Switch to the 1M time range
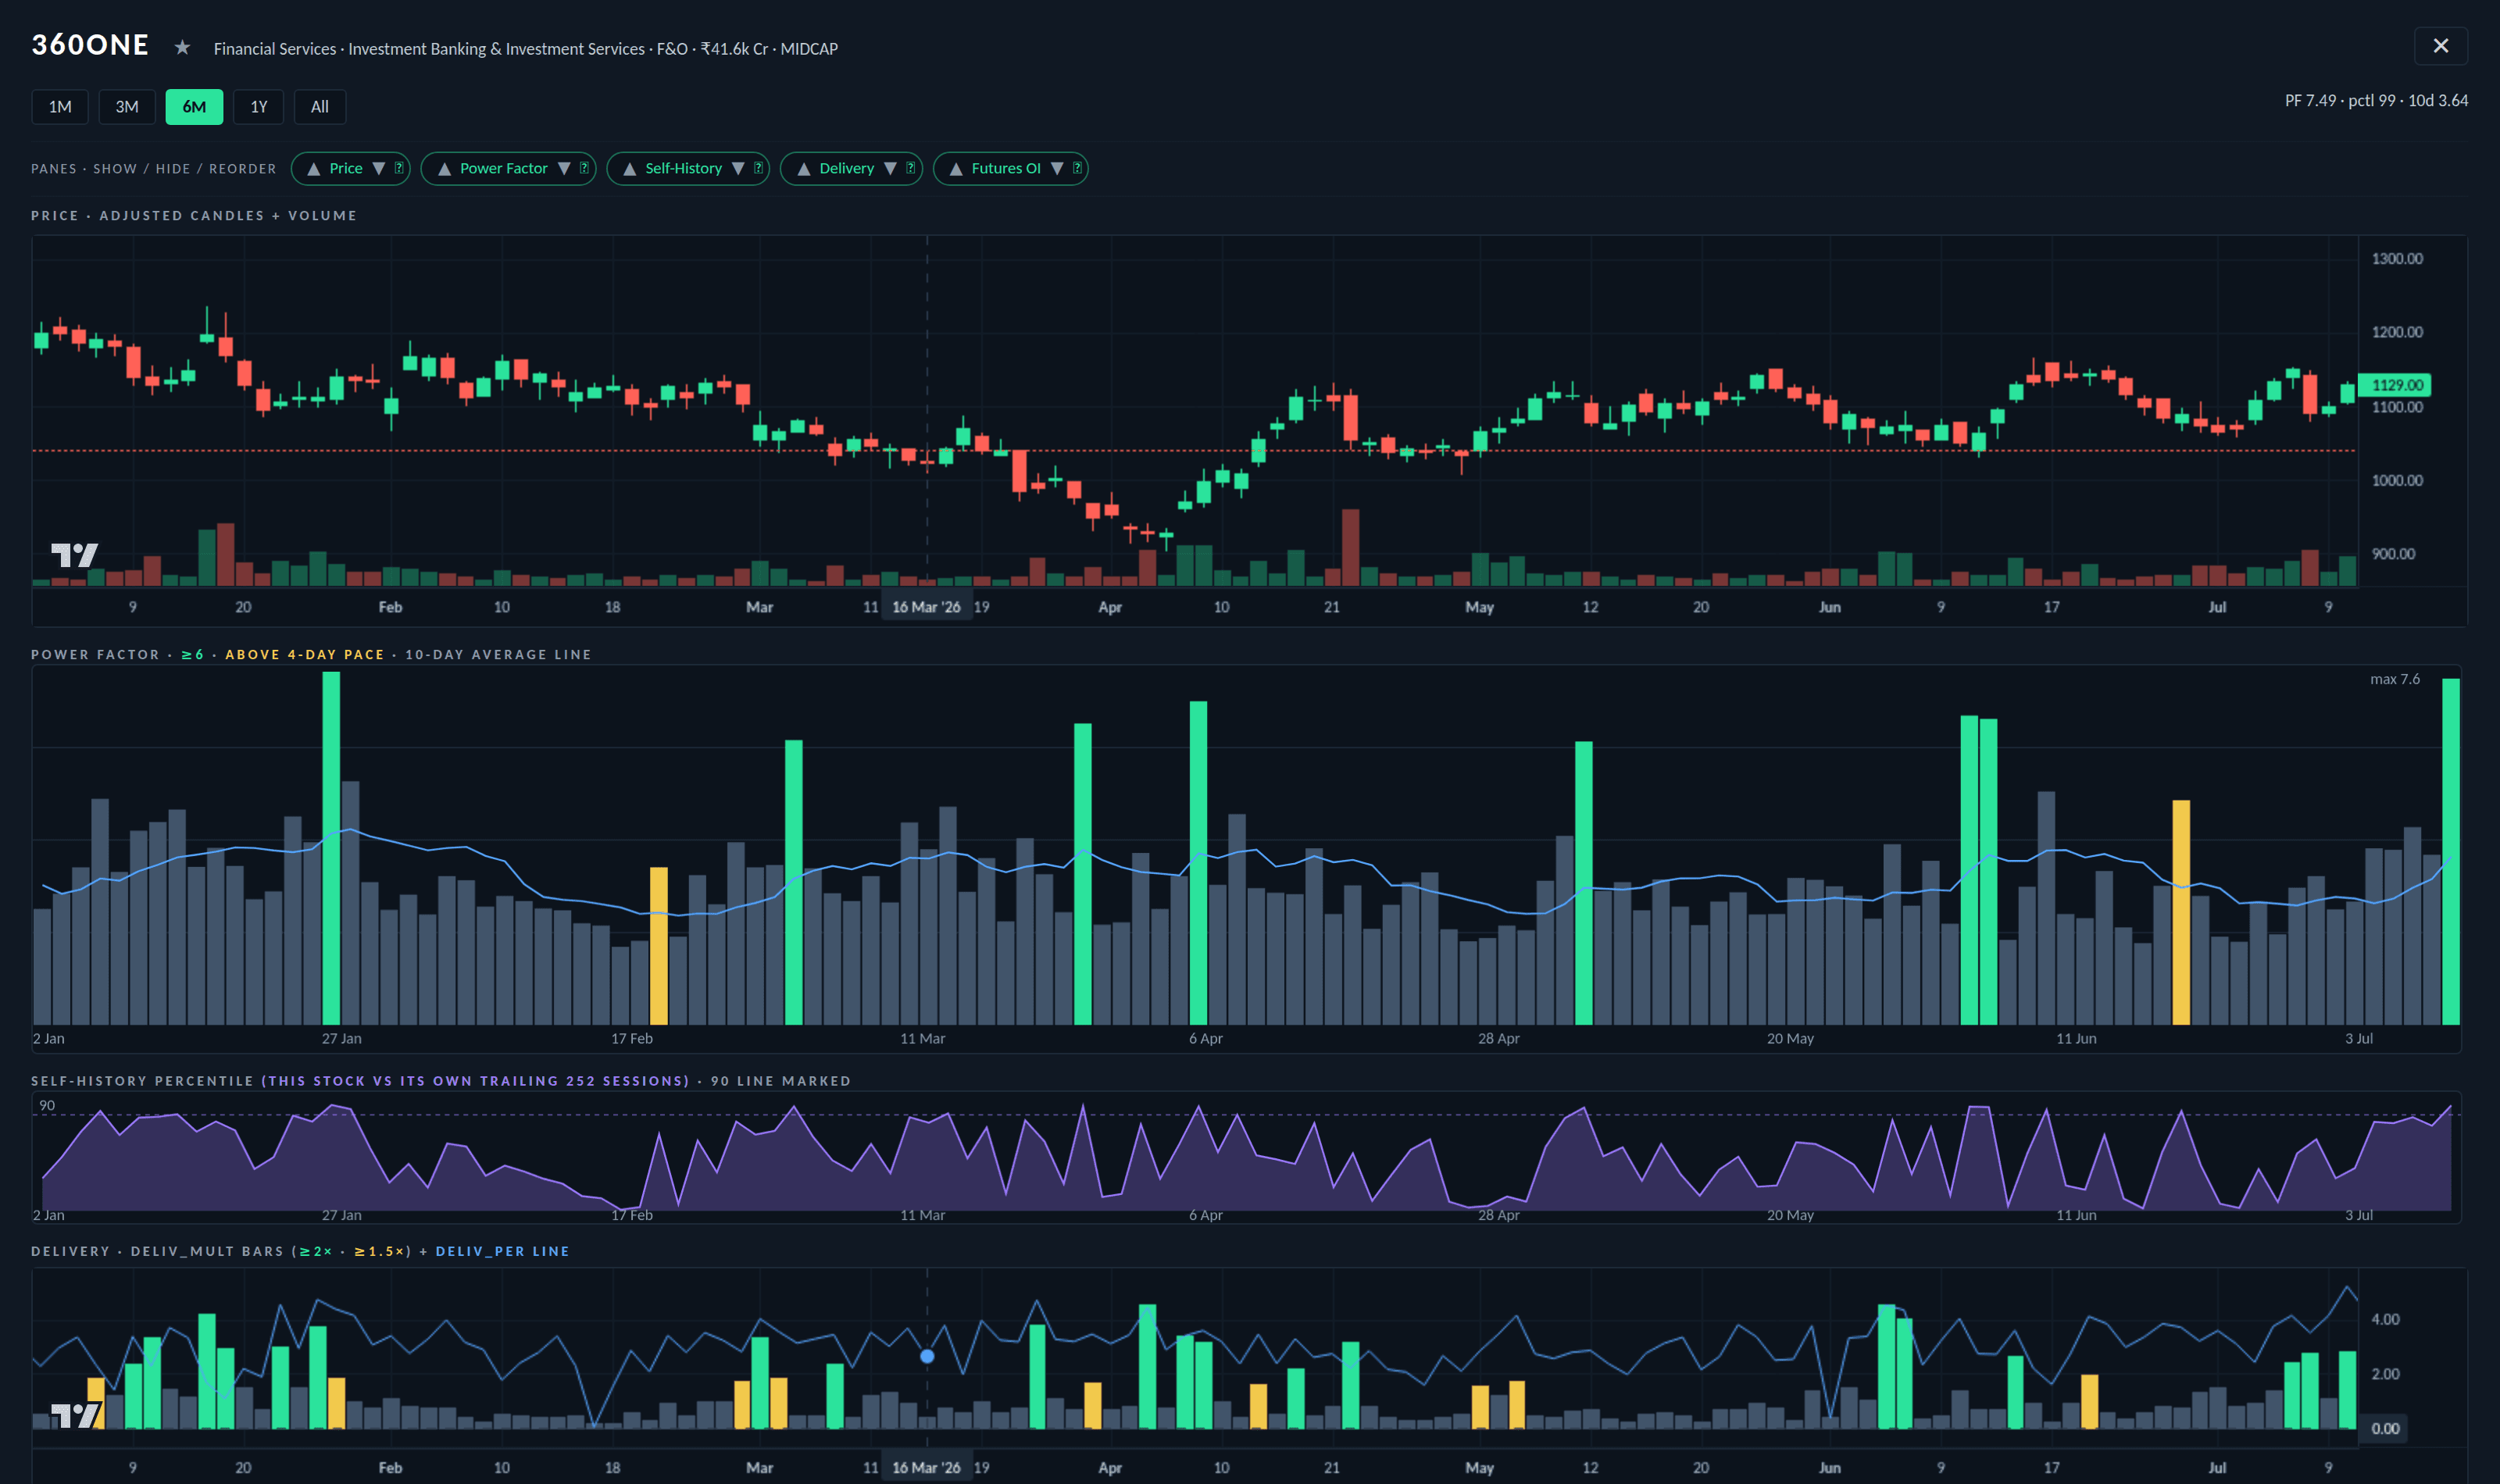This screenshot has width=2500, height=1484. pos(60,107)
